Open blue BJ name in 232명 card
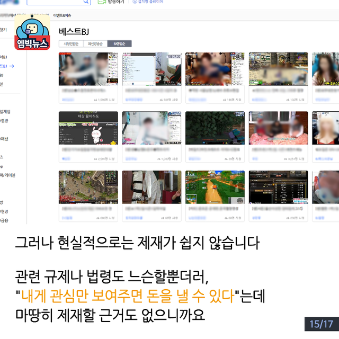 [x=256, y=218]
